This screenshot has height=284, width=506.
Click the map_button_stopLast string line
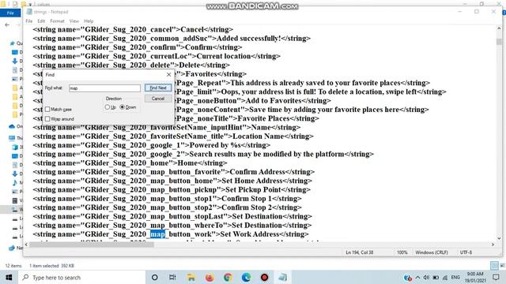pos(172,216)
